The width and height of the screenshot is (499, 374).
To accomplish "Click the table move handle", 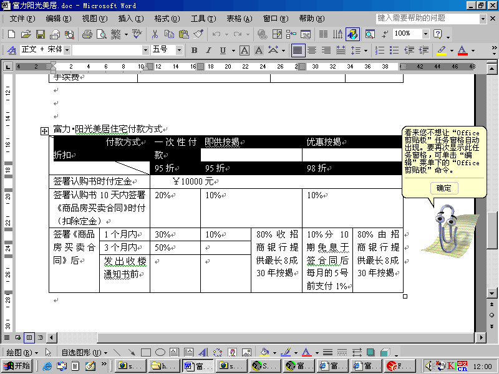I will point(44,131).
